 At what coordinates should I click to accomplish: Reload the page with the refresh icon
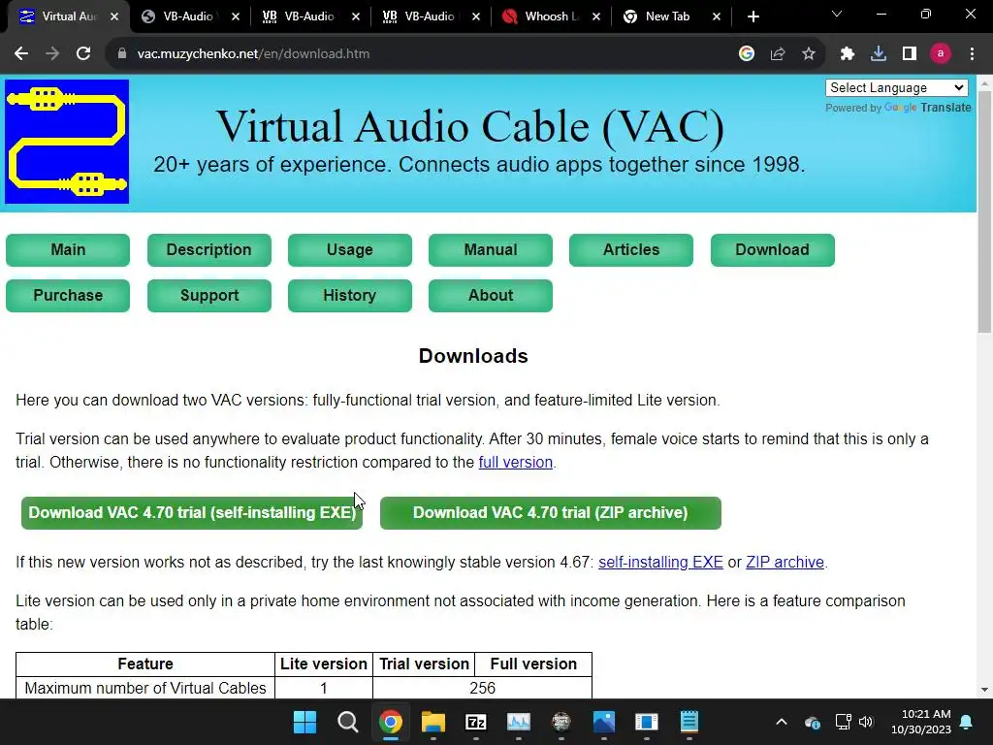[83, 54]
